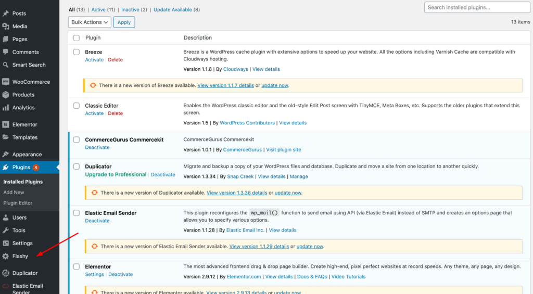
Task: Click the Flashy gear icon
Action: 5,256
